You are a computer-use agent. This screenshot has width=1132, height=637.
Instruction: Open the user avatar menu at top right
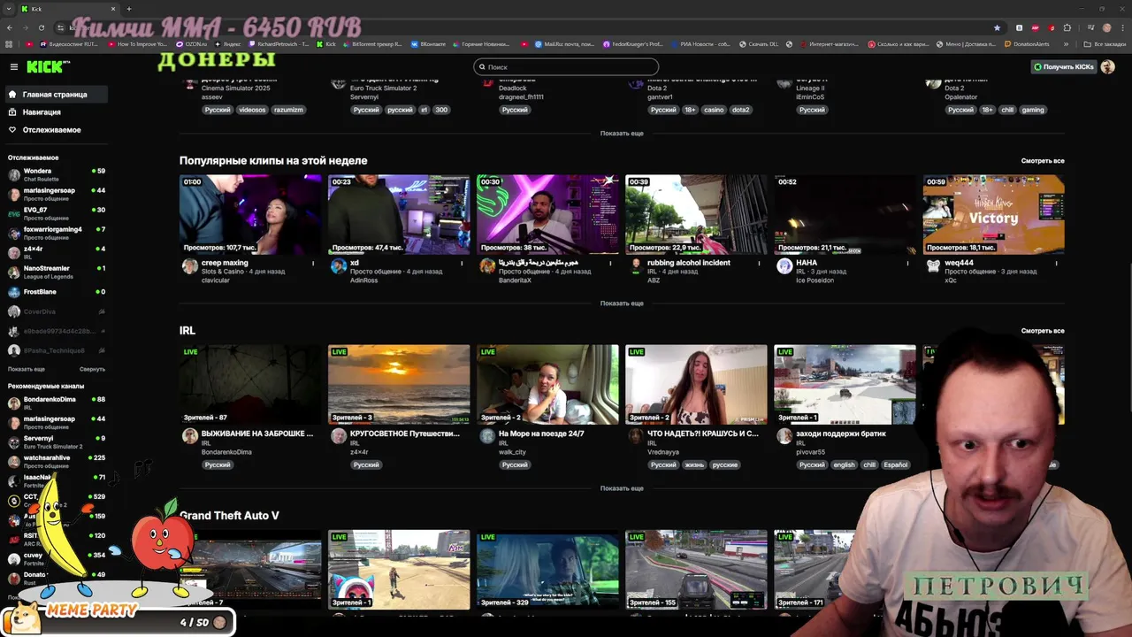[x=1108, y=66]
